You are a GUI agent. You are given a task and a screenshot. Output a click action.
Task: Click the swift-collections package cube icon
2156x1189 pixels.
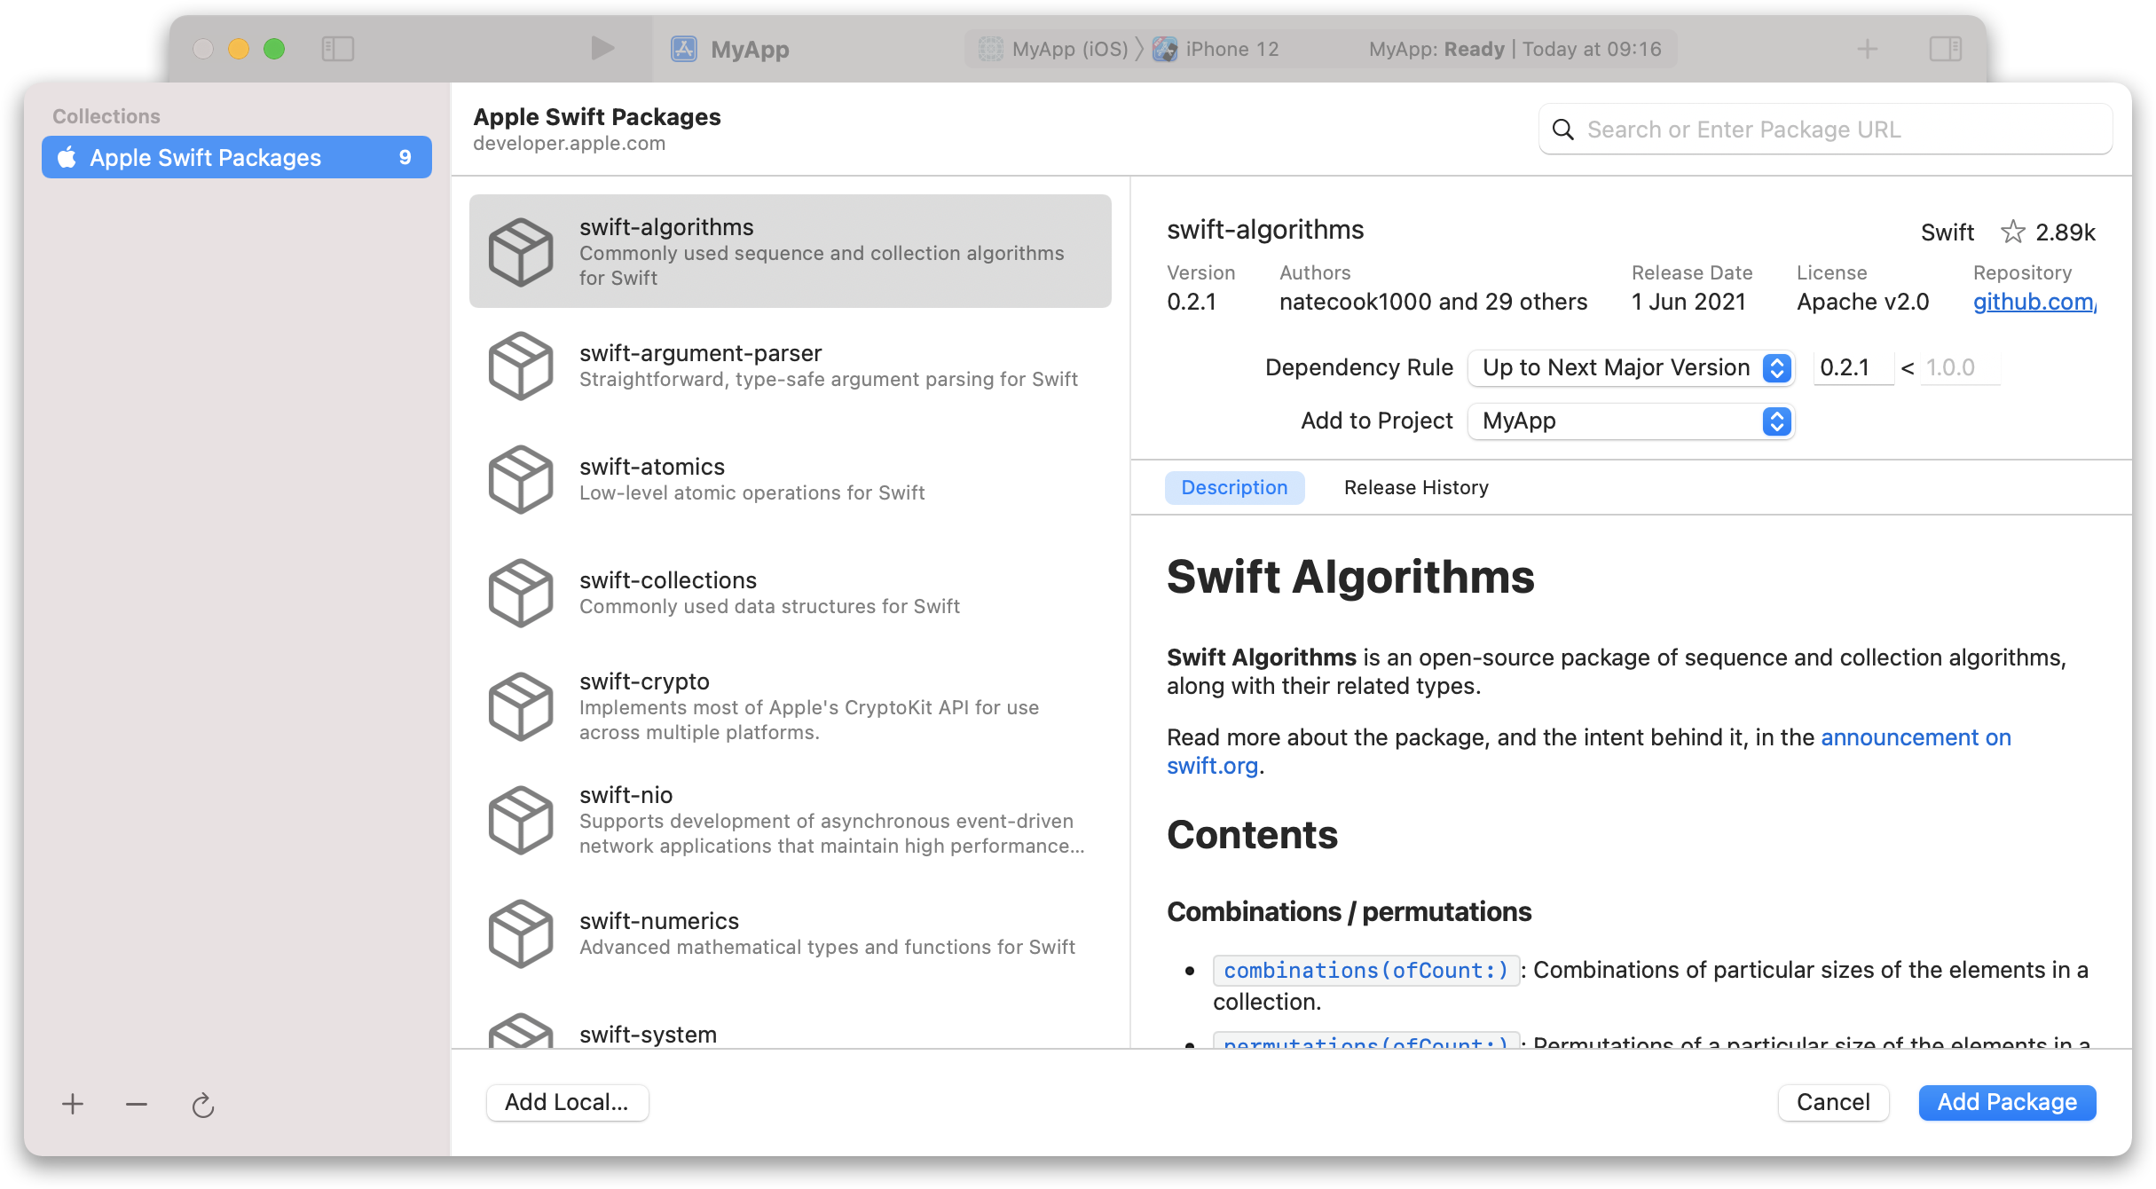tap(521, 593)
